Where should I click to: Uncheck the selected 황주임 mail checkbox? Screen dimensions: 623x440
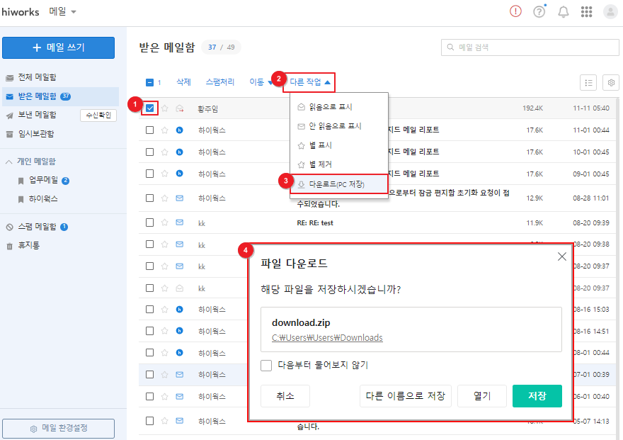(149, 108)
